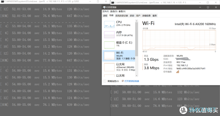The width and height of the screenshot is (220, 116).
Task: Click the IPv6 address fe80::c449 value
Action: [x=191, y=68]
